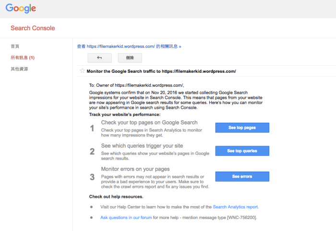Click the message subject line

pyautogui.click(x=161, y=71)
